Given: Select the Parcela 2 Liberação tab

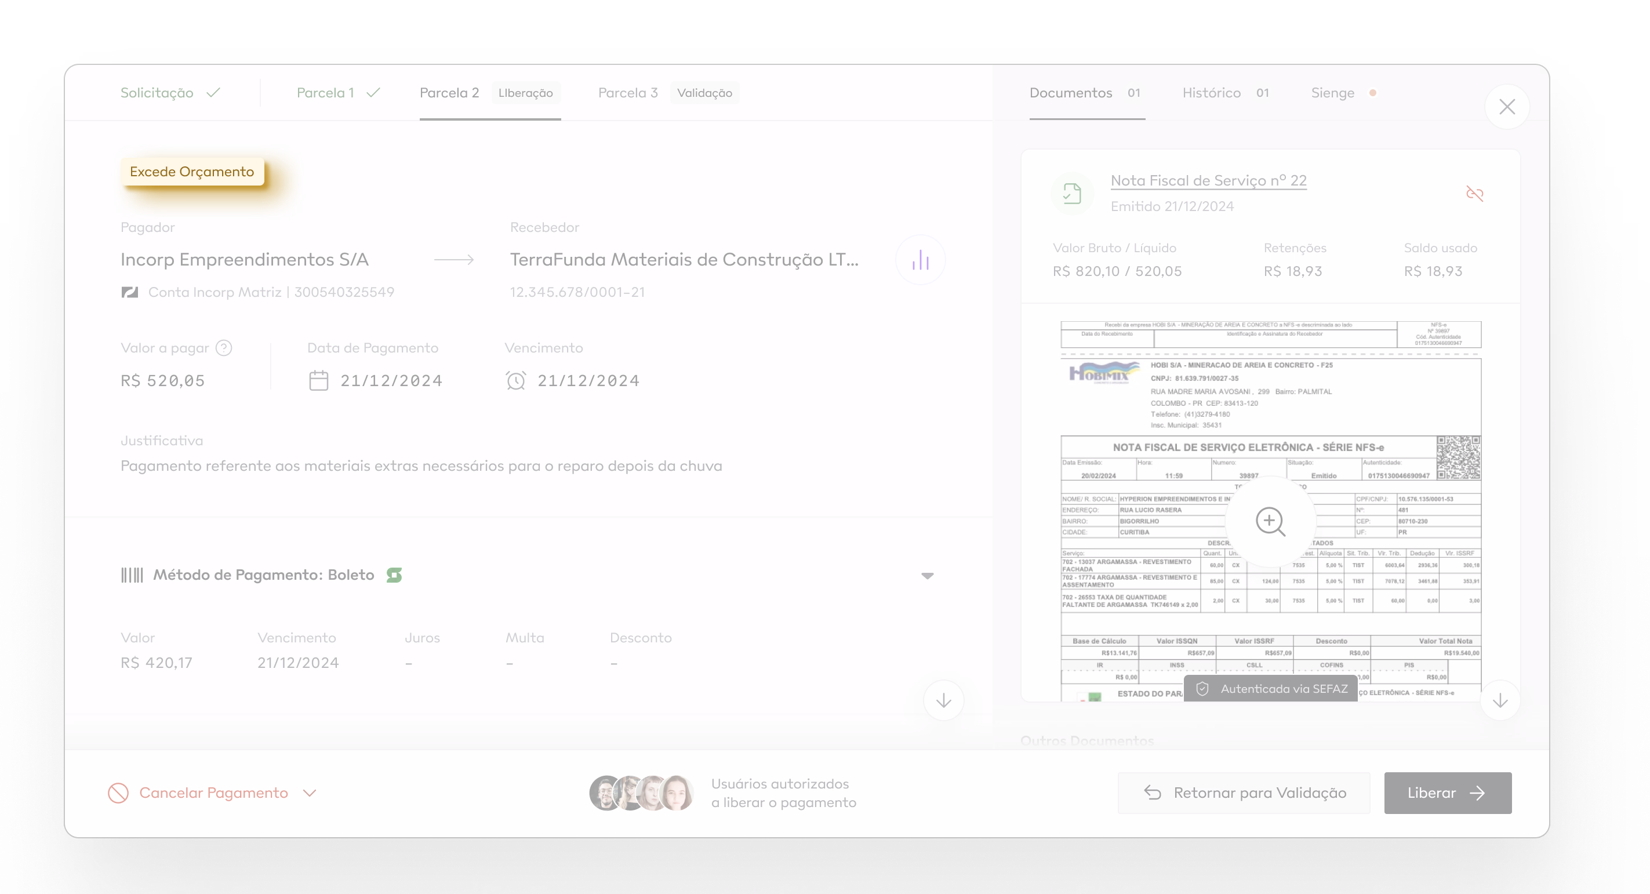Looking at the screenshot, I should (490, 93).
